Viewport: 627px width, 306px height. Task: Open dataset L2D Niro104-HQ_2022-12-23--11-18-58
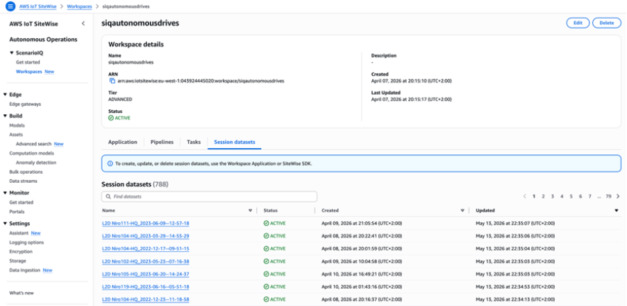[x=146, y=299]
